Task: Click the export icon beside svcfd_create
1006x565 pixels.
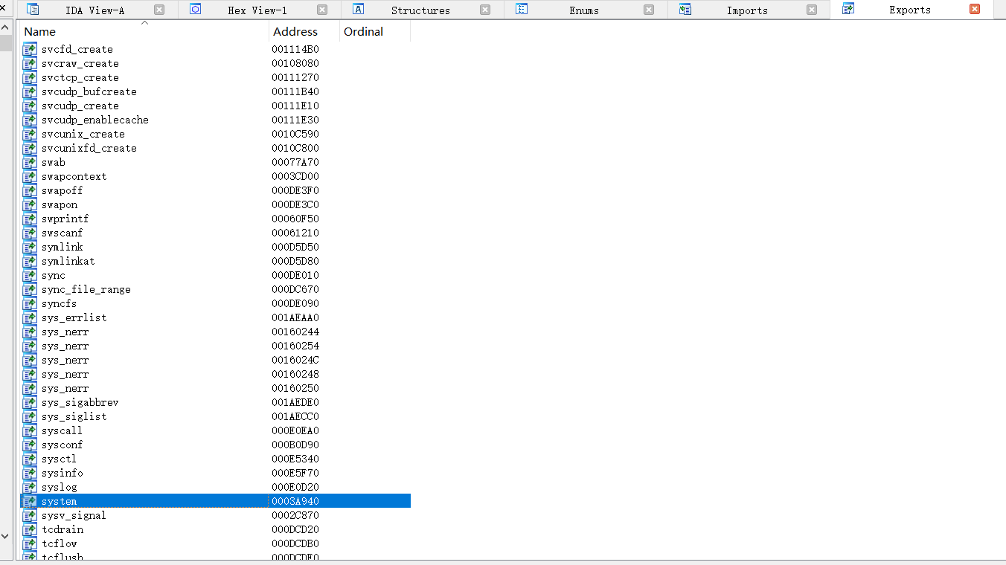Action: click(x=29, y=49)
